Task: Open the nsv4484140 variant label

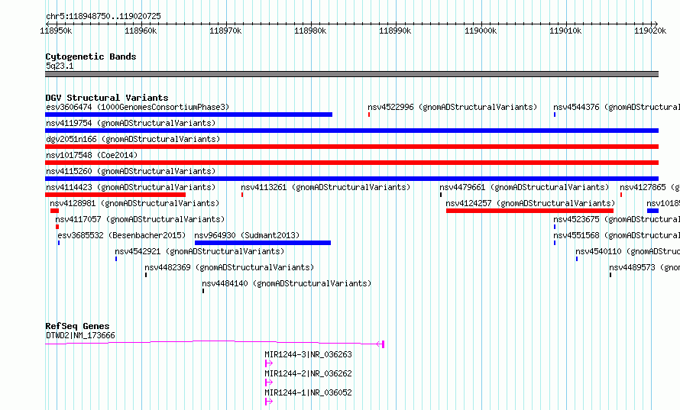Action: (x=287, y=283)
